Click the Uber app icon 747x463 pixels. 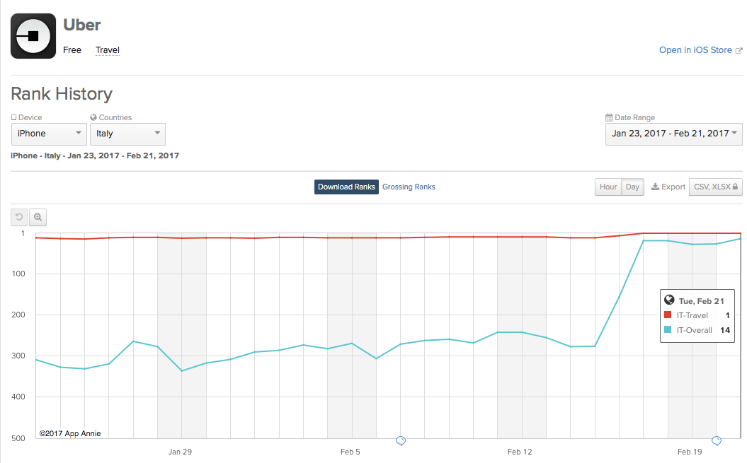click(33, 36)
